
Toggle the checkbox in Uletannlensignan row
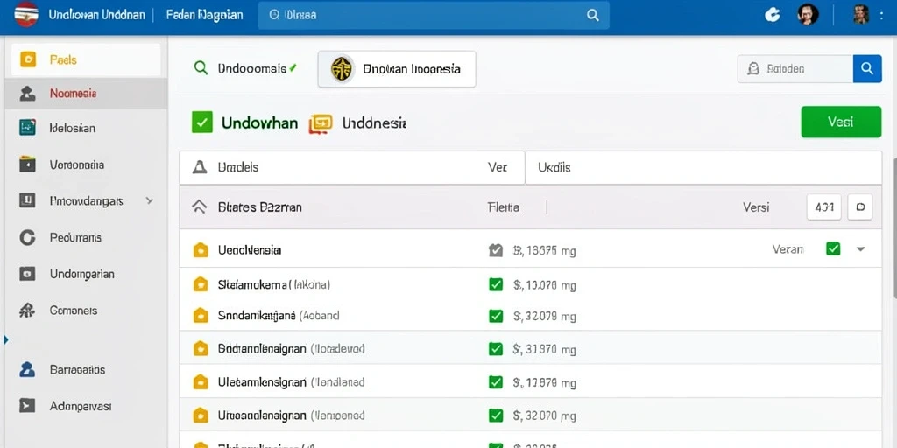[x=496, y=382]
